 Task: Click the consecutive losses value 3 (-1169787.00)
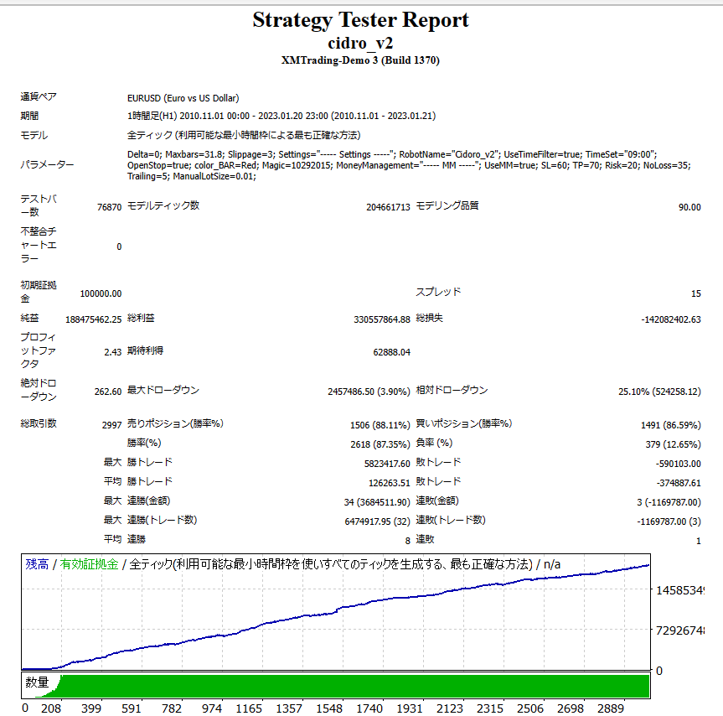click(x=669, y=502)
